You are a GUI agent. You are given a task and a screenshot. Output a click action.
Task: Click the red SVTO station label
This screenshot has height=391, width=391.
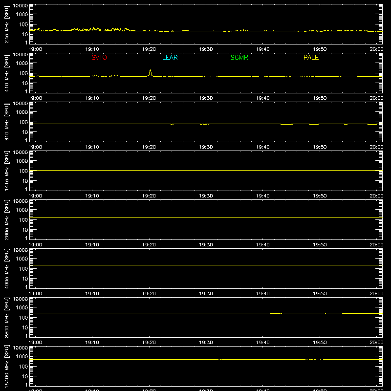pos(99,57)
